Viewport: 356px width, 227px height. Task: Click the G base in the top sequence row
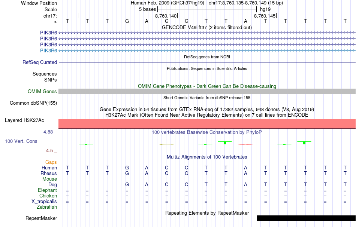pos(127,21)
